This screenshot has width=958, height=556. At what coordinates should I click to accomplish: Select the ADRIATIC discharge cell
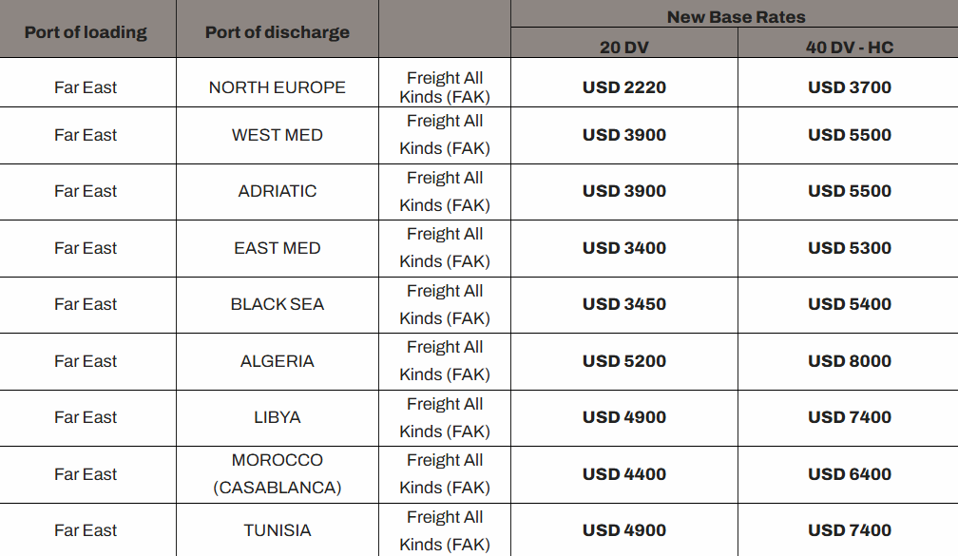tap(277, 191)
